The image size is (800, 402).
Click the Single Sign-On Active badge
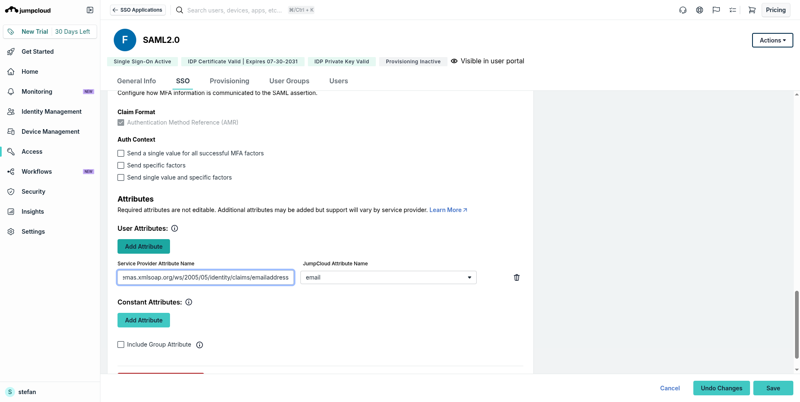142,62
